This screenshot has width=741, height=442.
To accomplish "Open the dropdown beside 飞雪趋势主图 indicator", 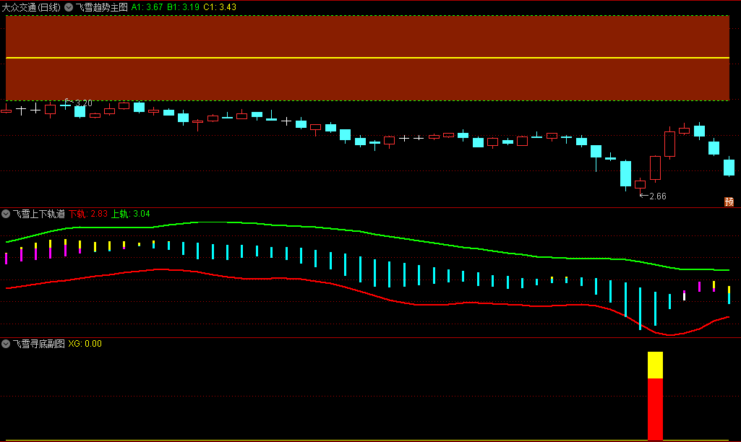I will (x=69, y=7).
